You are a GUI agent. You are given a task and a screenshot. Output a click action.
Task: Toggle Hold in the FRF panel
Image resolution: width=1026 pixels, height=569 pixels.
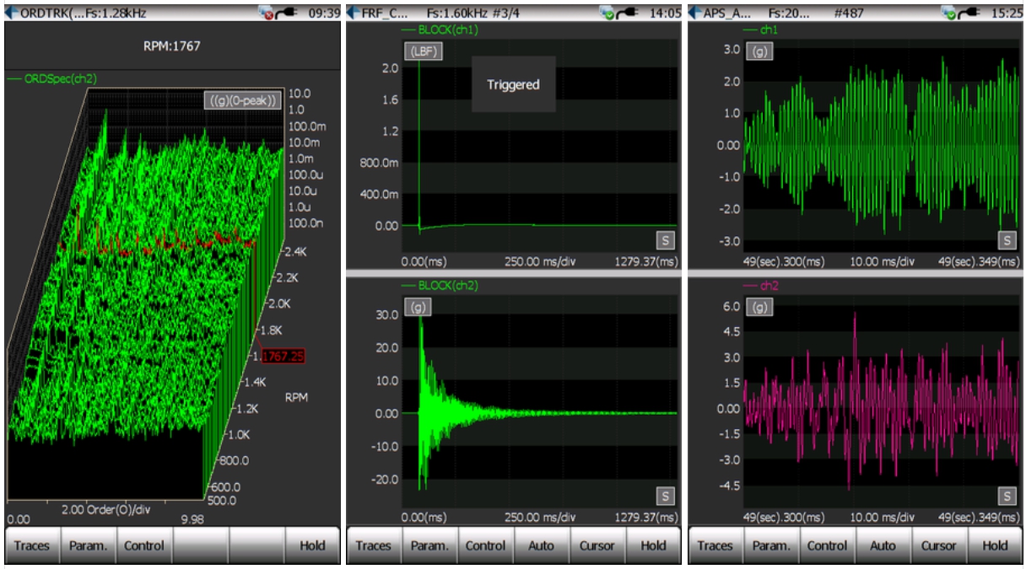coord(653,545)
